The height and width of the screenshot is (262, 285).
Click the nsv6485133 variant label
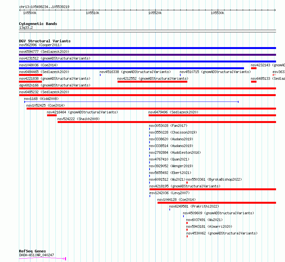tap(268, 78)
